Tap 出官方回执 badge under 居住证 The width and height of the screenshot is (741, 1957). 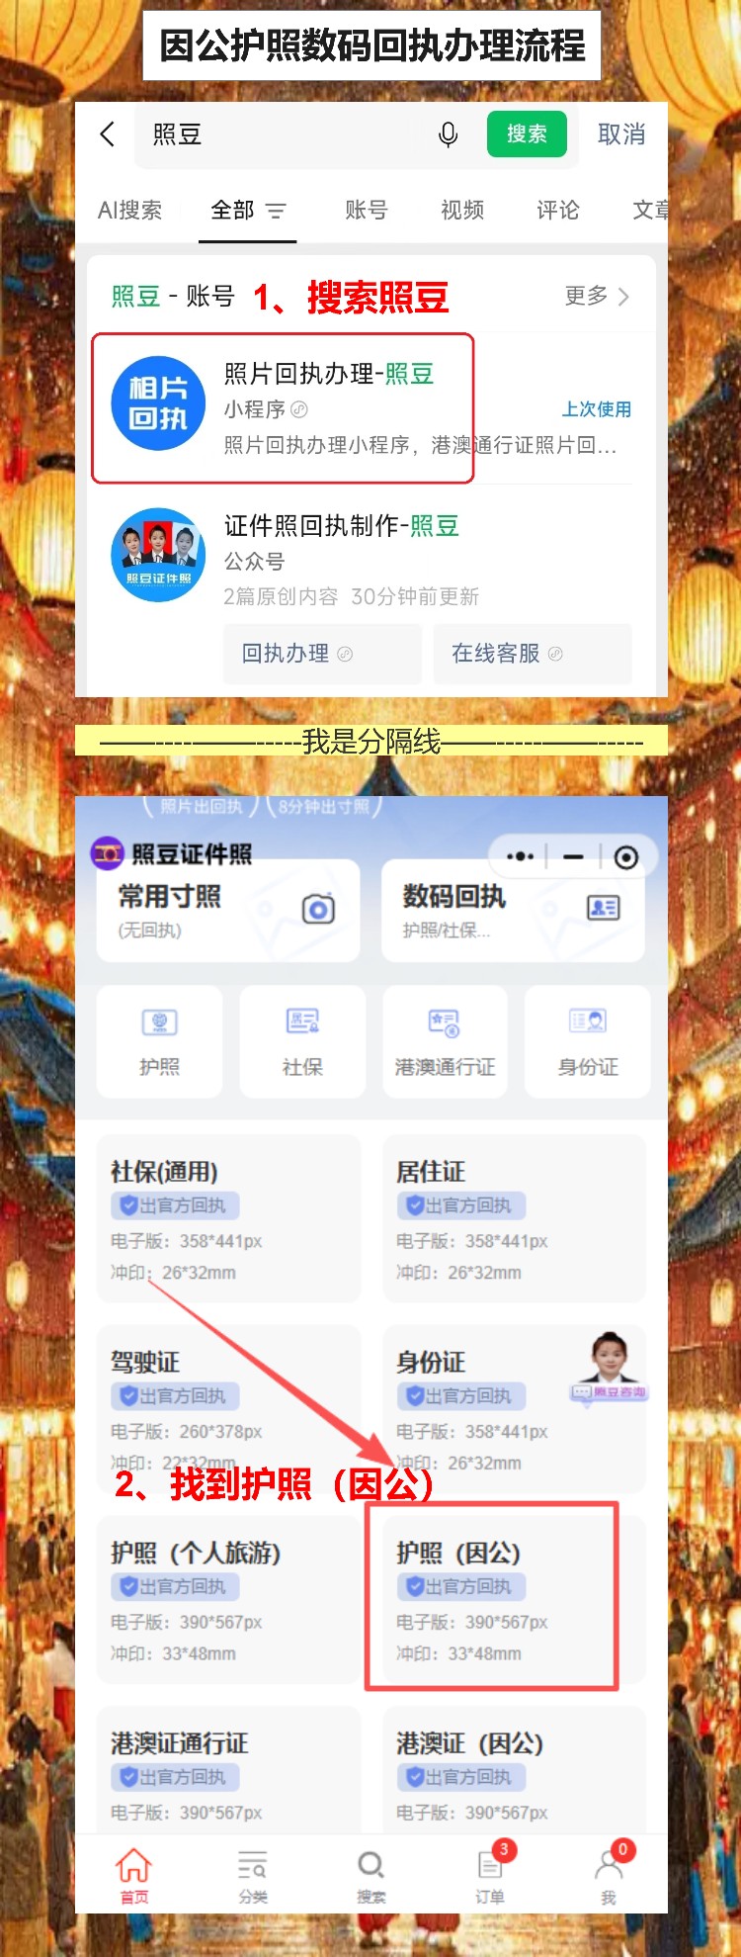pyautogui.click(x=460, y=1205)
